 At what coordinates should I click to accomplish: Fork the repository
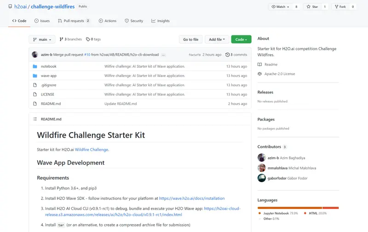pos(340,7)
